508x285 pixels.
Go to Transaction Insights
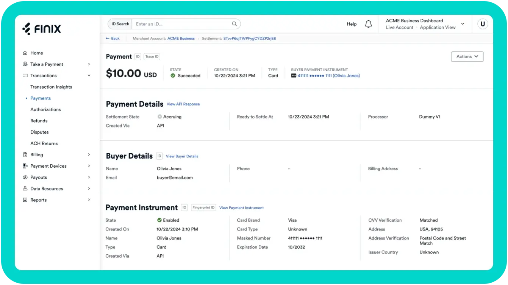(x=51, y=87)
